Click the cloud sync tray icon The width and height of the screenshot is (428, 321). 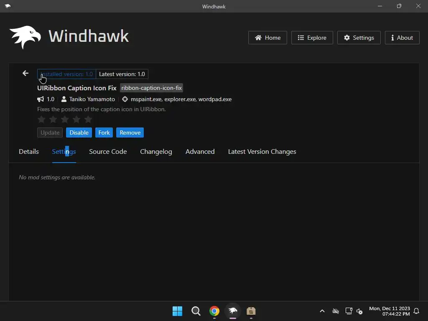(336, 311)
